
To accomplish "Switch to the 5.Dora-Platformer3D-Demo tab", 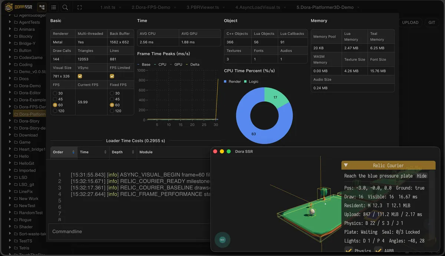I will [x=325, y=7].
